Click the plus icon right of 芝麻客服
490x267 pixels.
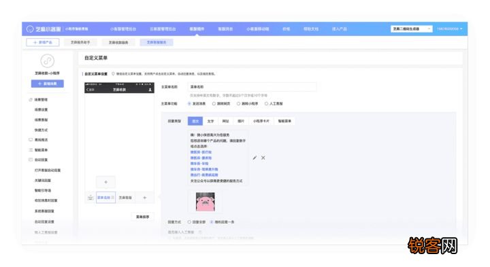(144, 198)
